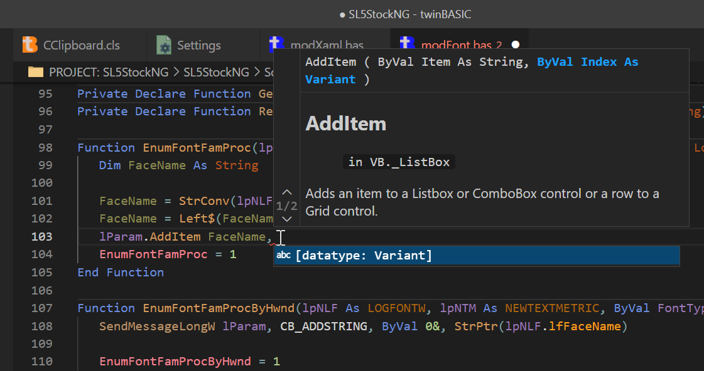The width and height of the screenshot is (704, 371).
Task: Open the Settings tab
Action: click(x=198, y=44)
